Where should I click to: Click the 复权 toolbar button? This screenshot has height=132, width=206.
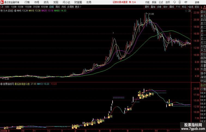tap(147, 7)
